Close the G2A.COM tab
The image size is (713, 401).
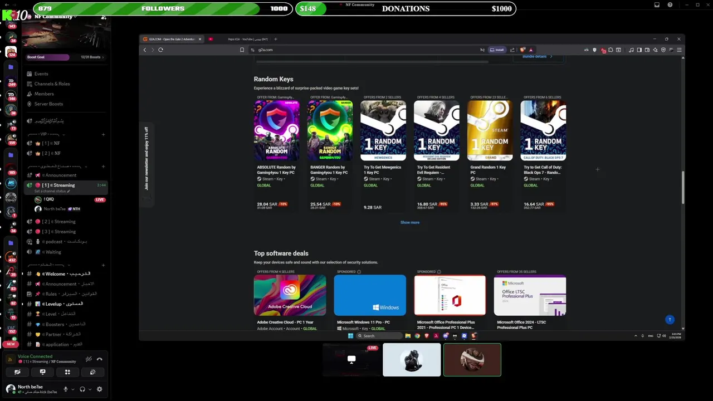tap(200, 40)
